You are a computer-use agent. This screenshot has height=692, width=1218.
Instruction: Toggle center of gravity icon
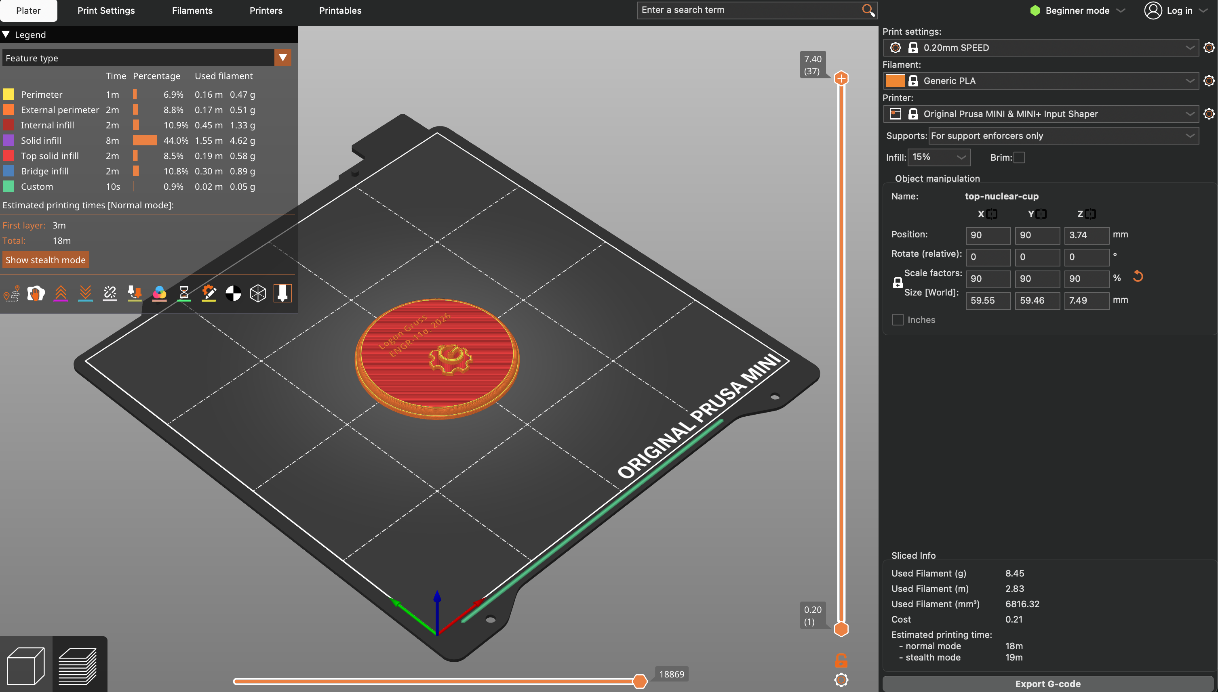(x=233, y=294)
